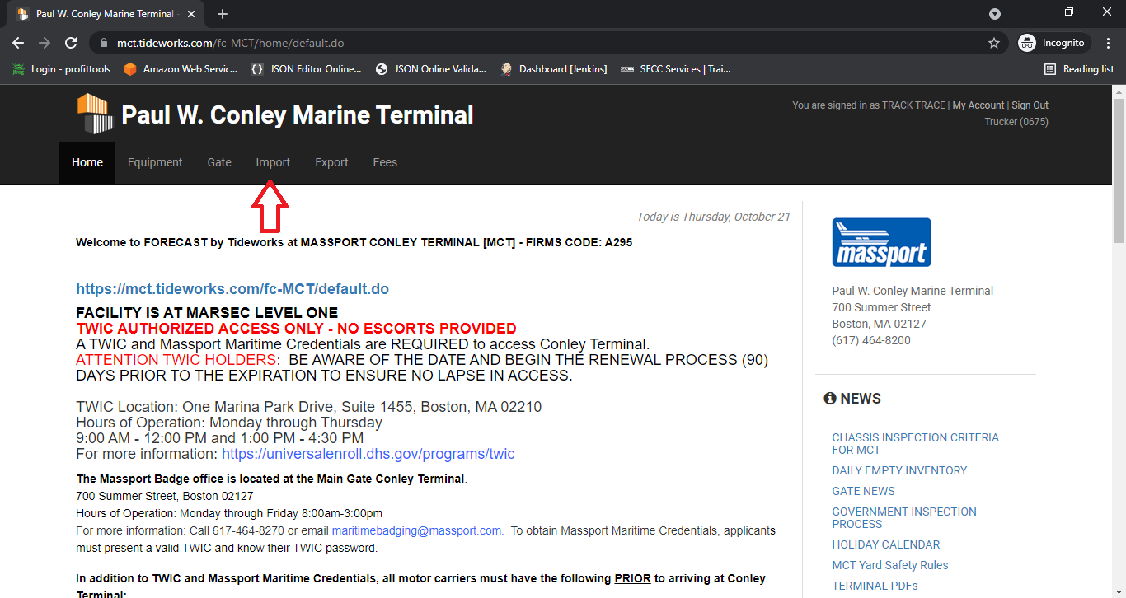Open the Incognito profile indicator

1054,43
